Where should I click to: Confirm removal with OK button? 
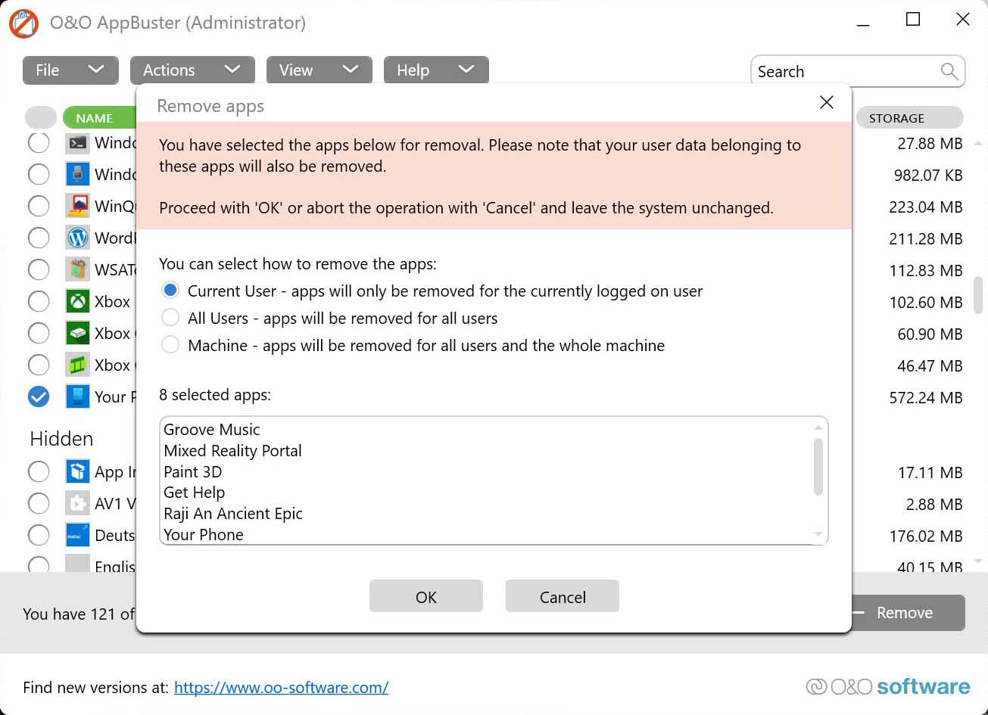click(x=426, y=596)
